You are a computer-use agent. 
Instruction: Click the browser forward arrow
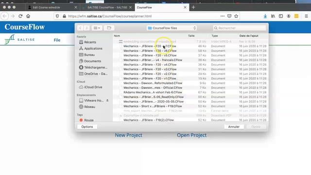pos(13,16)
